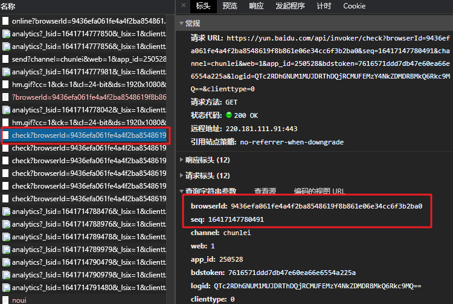Viewport: 453px width, 304px height.
Task: Click the 请求 URL value text
Action: pyautogui.click(x=320, y=63)
